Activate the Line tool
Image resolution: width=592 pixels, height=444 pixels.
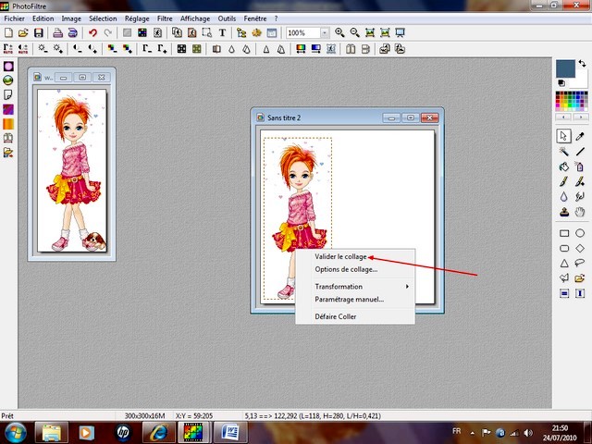point(580,152)
